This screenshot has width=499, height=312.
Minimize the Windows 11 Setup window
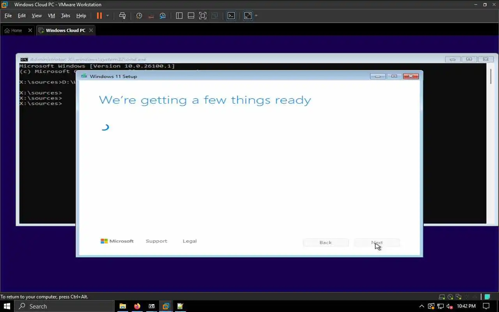tap(377, 76)
